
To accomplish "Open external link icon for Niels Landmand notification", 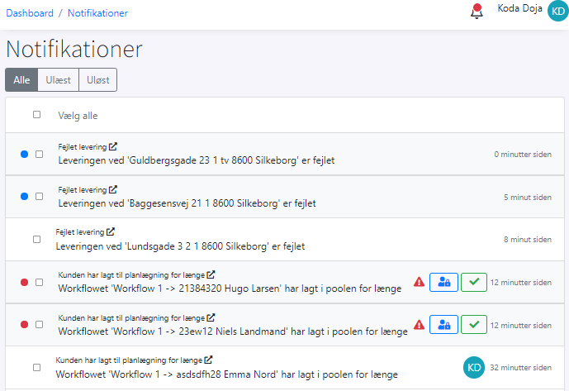I will coord(211,317).
